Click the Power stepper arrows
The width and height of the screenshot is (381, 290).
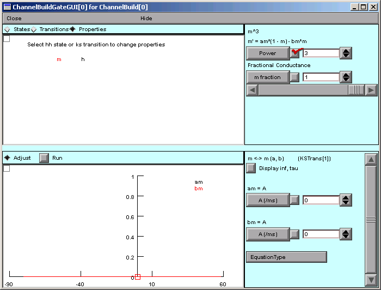click(346, 53)
